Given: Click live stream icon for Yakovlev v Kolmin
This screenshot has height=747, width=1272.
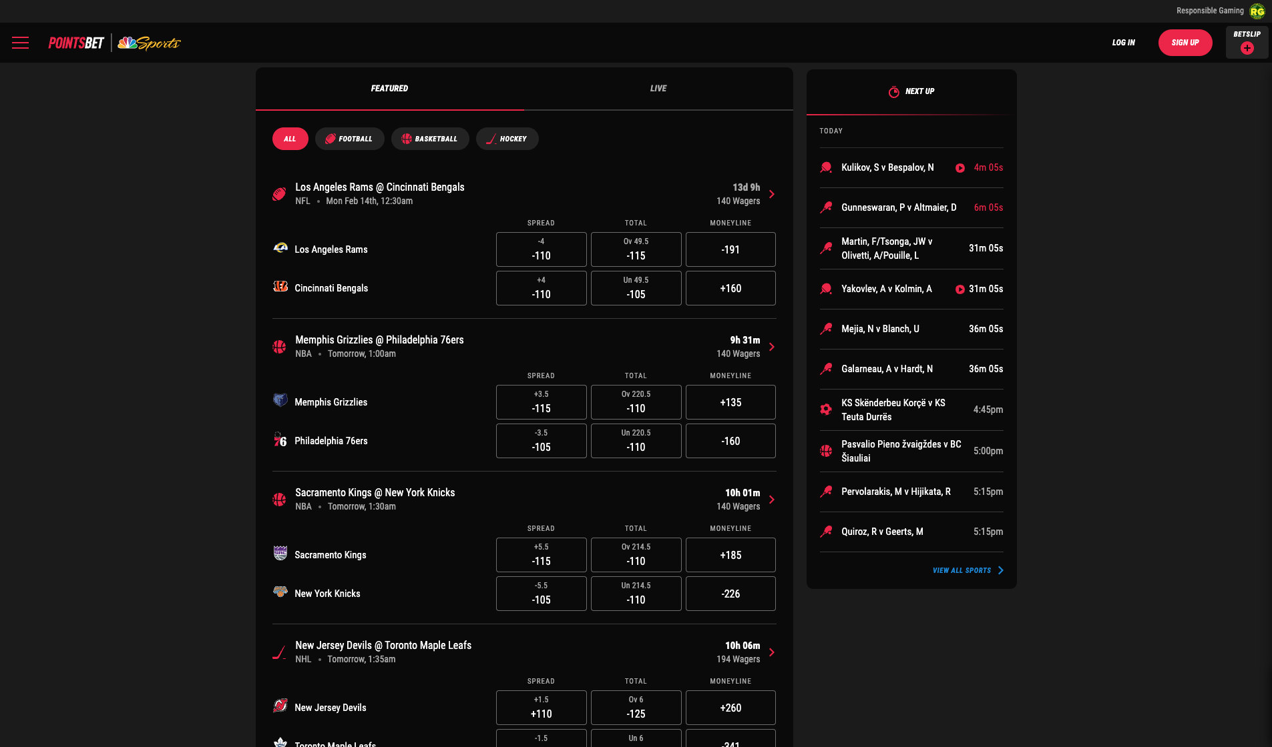Looking at the screenshot, I should (960, 289).
